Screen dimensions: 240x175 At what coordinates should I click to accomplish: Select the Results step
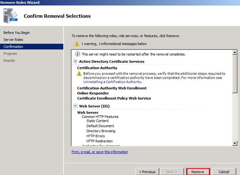[x=9, y=61]
